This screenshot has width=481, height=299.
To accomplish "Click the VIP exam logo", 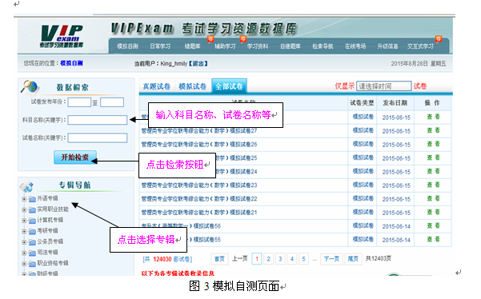I will point(62,36).
